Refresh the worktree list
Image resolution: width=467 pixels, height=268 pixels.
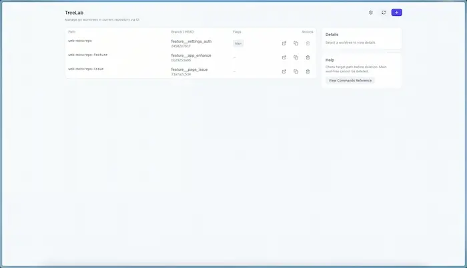click(384, 12)
